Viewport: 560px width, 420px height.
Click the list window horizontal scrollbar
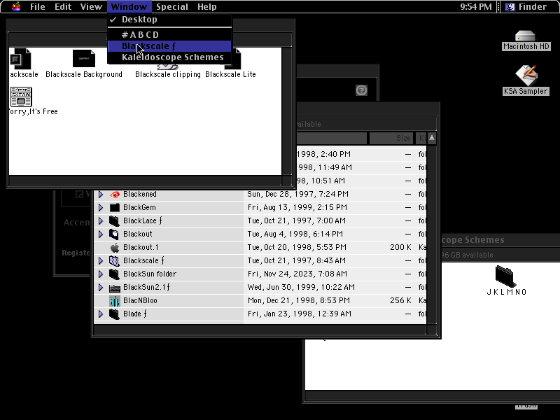[260, 329]
